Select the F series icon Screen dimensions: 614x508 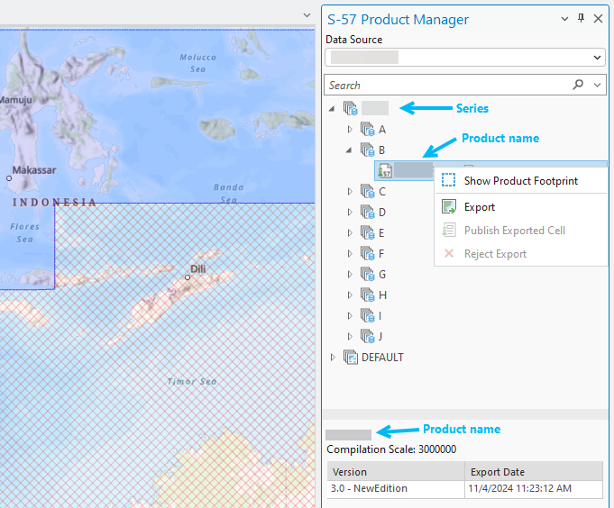point(367,253)
